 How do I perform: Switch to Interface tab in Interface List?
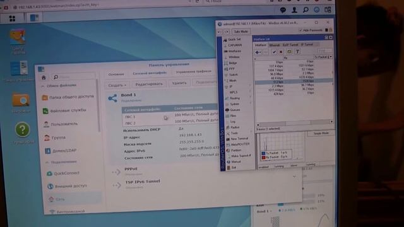point(261,45)
